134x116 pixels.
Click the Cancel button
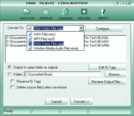(57, 102)
